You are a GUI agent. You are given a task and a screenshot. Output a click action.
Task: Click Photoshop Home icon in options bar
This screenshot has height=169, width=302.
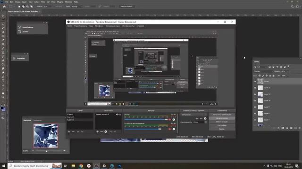[x=4, y=7]
